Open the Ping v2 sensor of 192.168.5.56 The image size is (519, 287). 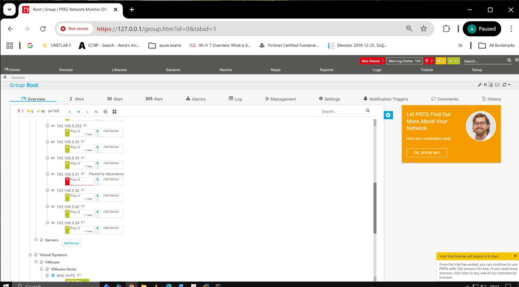79,198
